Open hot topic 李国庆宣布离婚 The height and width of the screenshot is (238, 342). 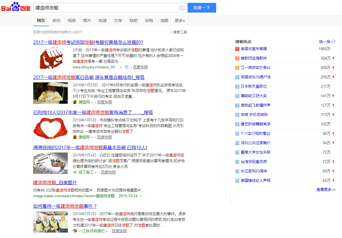[x=254, y=49]
